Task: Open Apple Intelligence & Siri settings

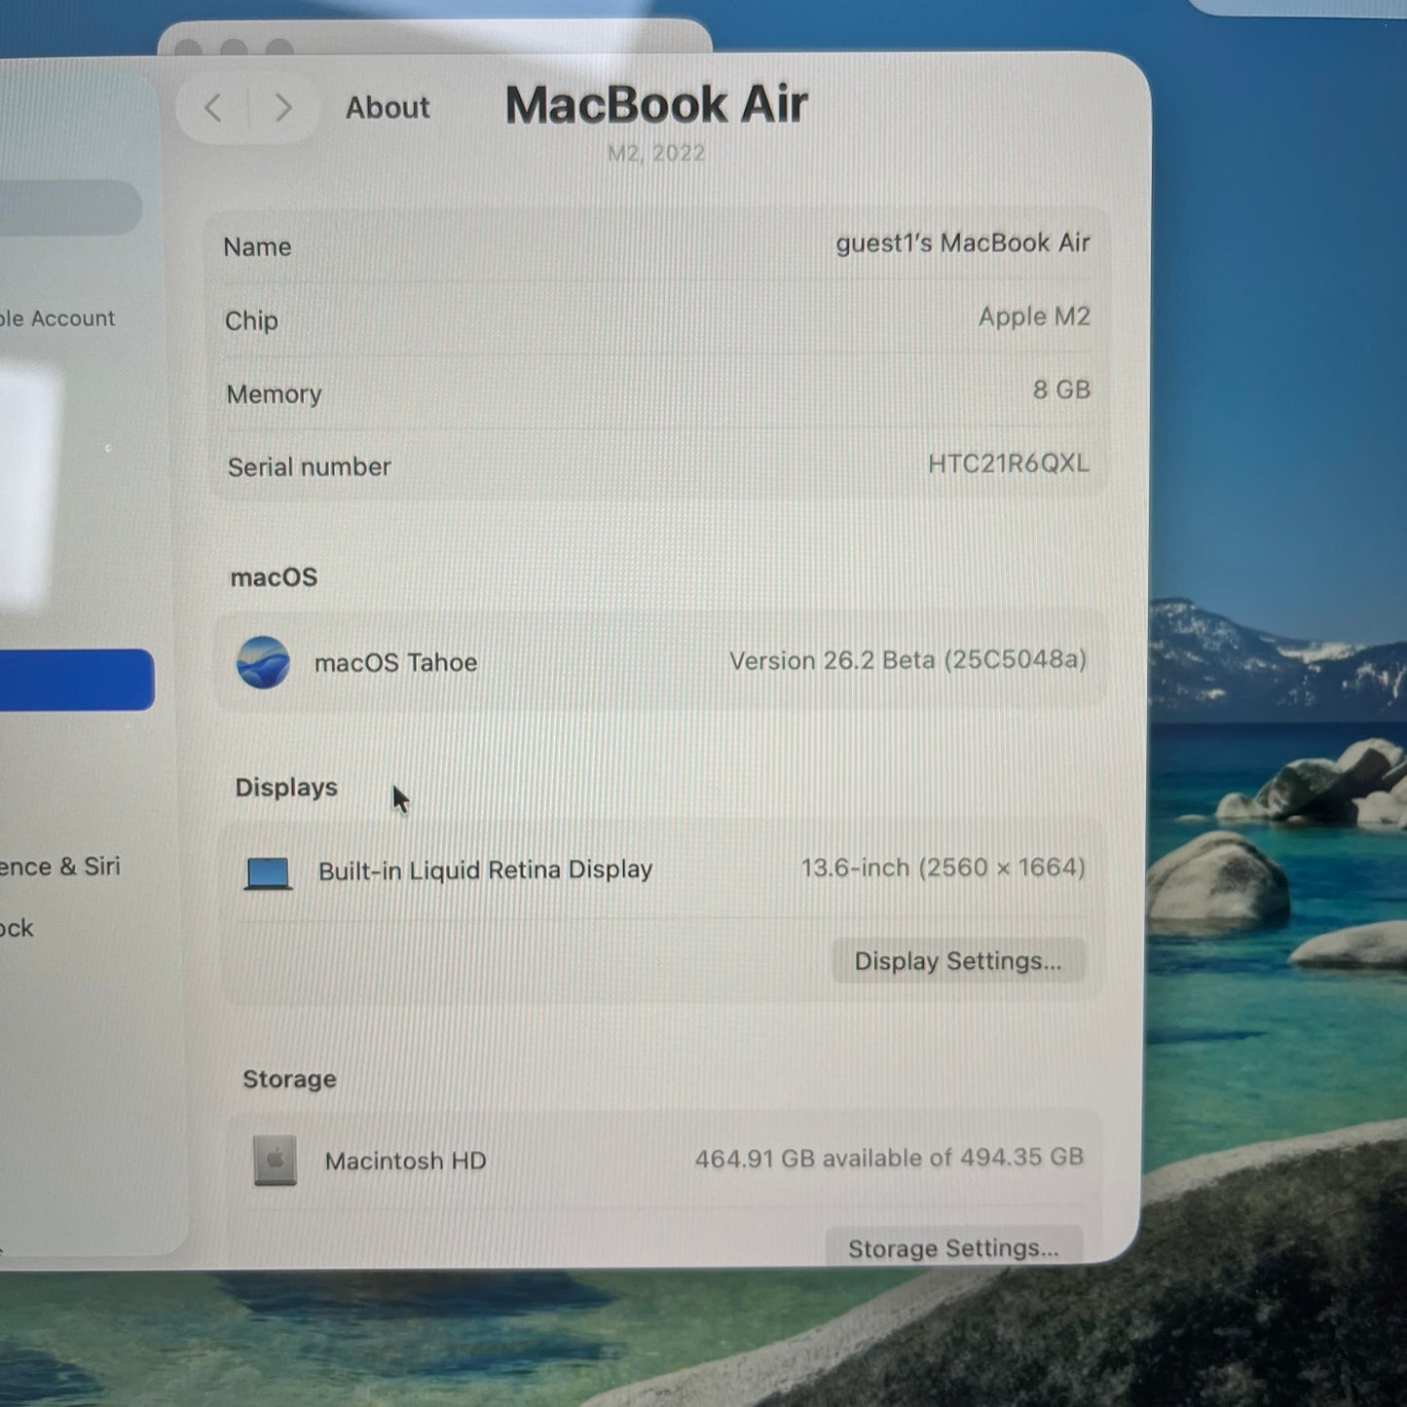Action: (x=60, y=867)
